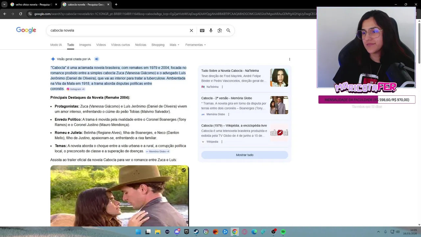The image size is (421, 237).
Task: Open the Windows Start menu
Action: (x=138, y=232)
